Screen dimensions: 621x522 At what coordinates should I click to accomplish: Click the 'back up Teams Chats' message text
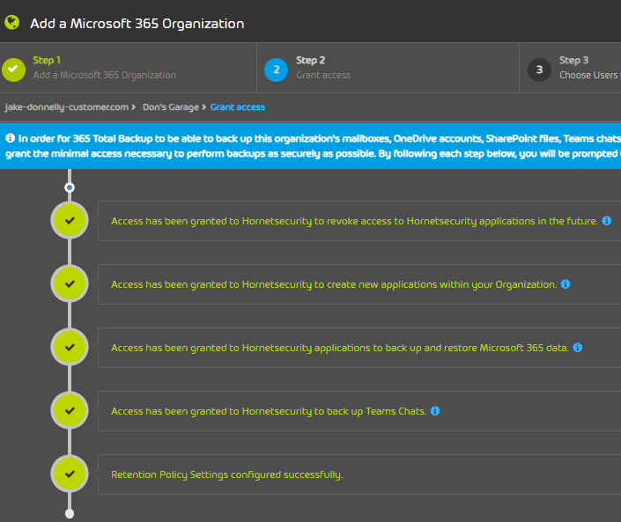pyautogui.click(x=269, y=411)
